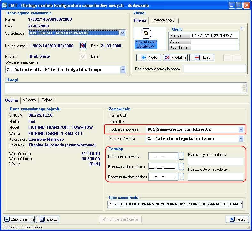The height and width of the screenshot is (231, 252).
Task: Click the Data poinformowania date field
Action: [x=163, y=156]
